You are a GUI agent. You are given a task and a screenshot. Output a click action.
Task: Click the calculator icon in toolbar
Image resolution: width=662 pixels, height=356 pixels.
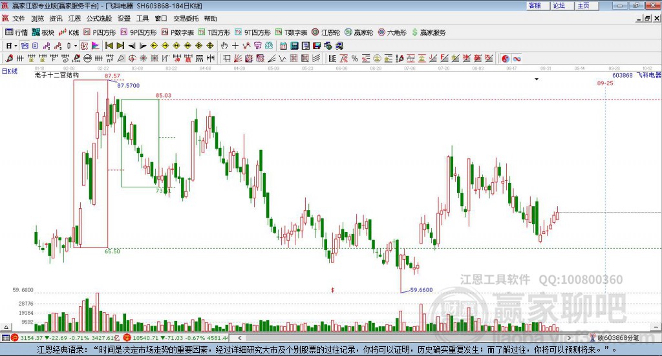point(295,46)
